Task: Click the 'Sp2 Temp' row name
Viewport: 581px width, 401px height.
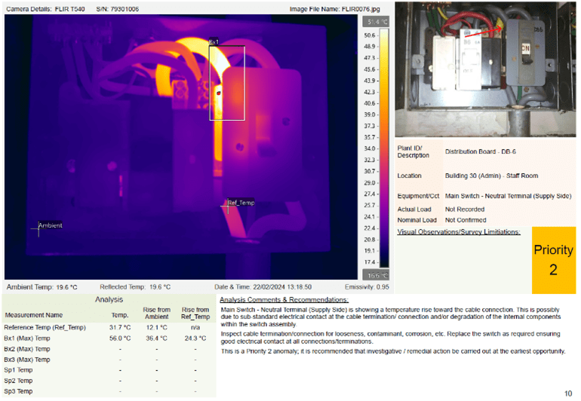Action: [19, 381]
